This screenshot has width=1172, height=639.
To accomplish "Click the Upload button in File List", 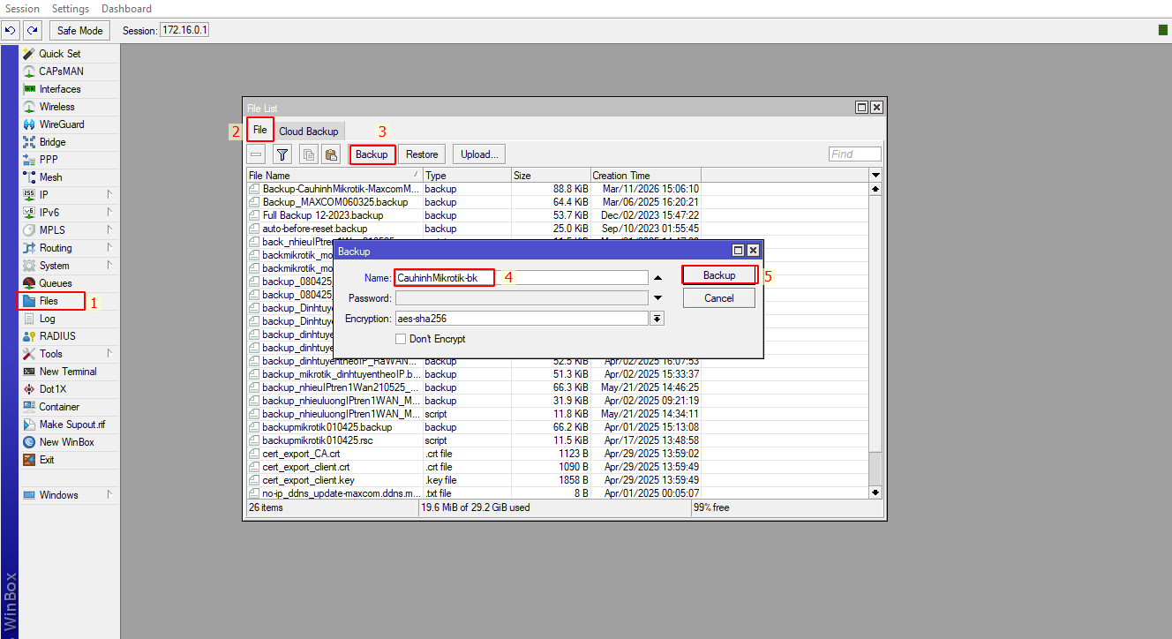I will (x=478, y=154).
